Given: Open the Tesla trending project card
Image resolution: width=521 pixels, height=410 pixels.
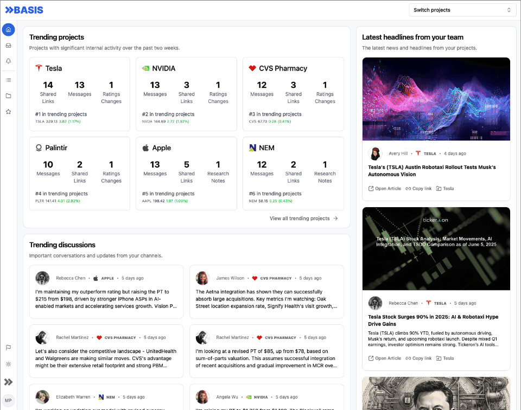Looking at the screenshot, I should click(80, 94).
